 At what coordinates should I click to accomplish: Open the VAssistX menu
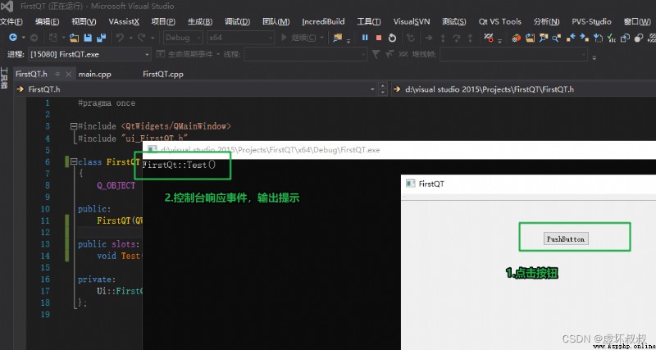point(124,22)
